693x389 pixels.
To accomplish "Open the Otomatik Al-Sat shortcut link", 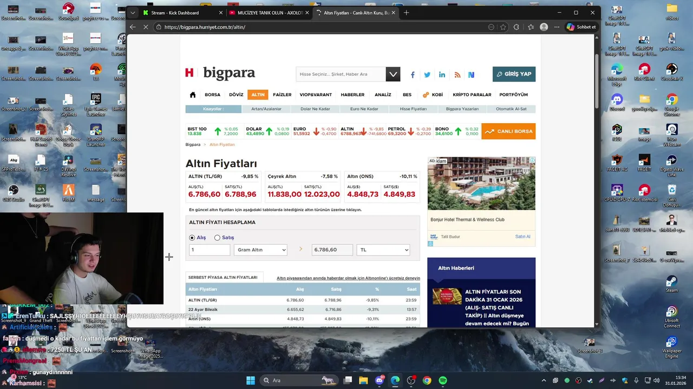I will [x=511, y=109].
